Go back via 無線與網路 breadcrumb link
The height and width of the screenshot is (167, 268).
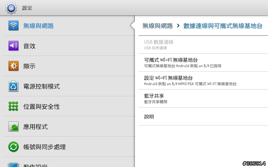(x=157, y=26)
